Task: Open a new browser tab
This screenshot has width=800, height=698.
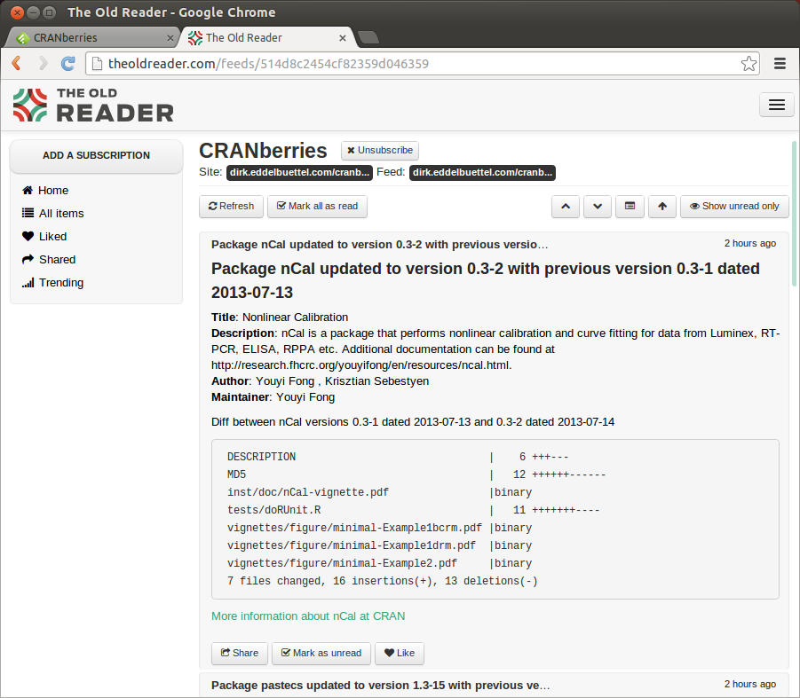Action: [368, 37]
